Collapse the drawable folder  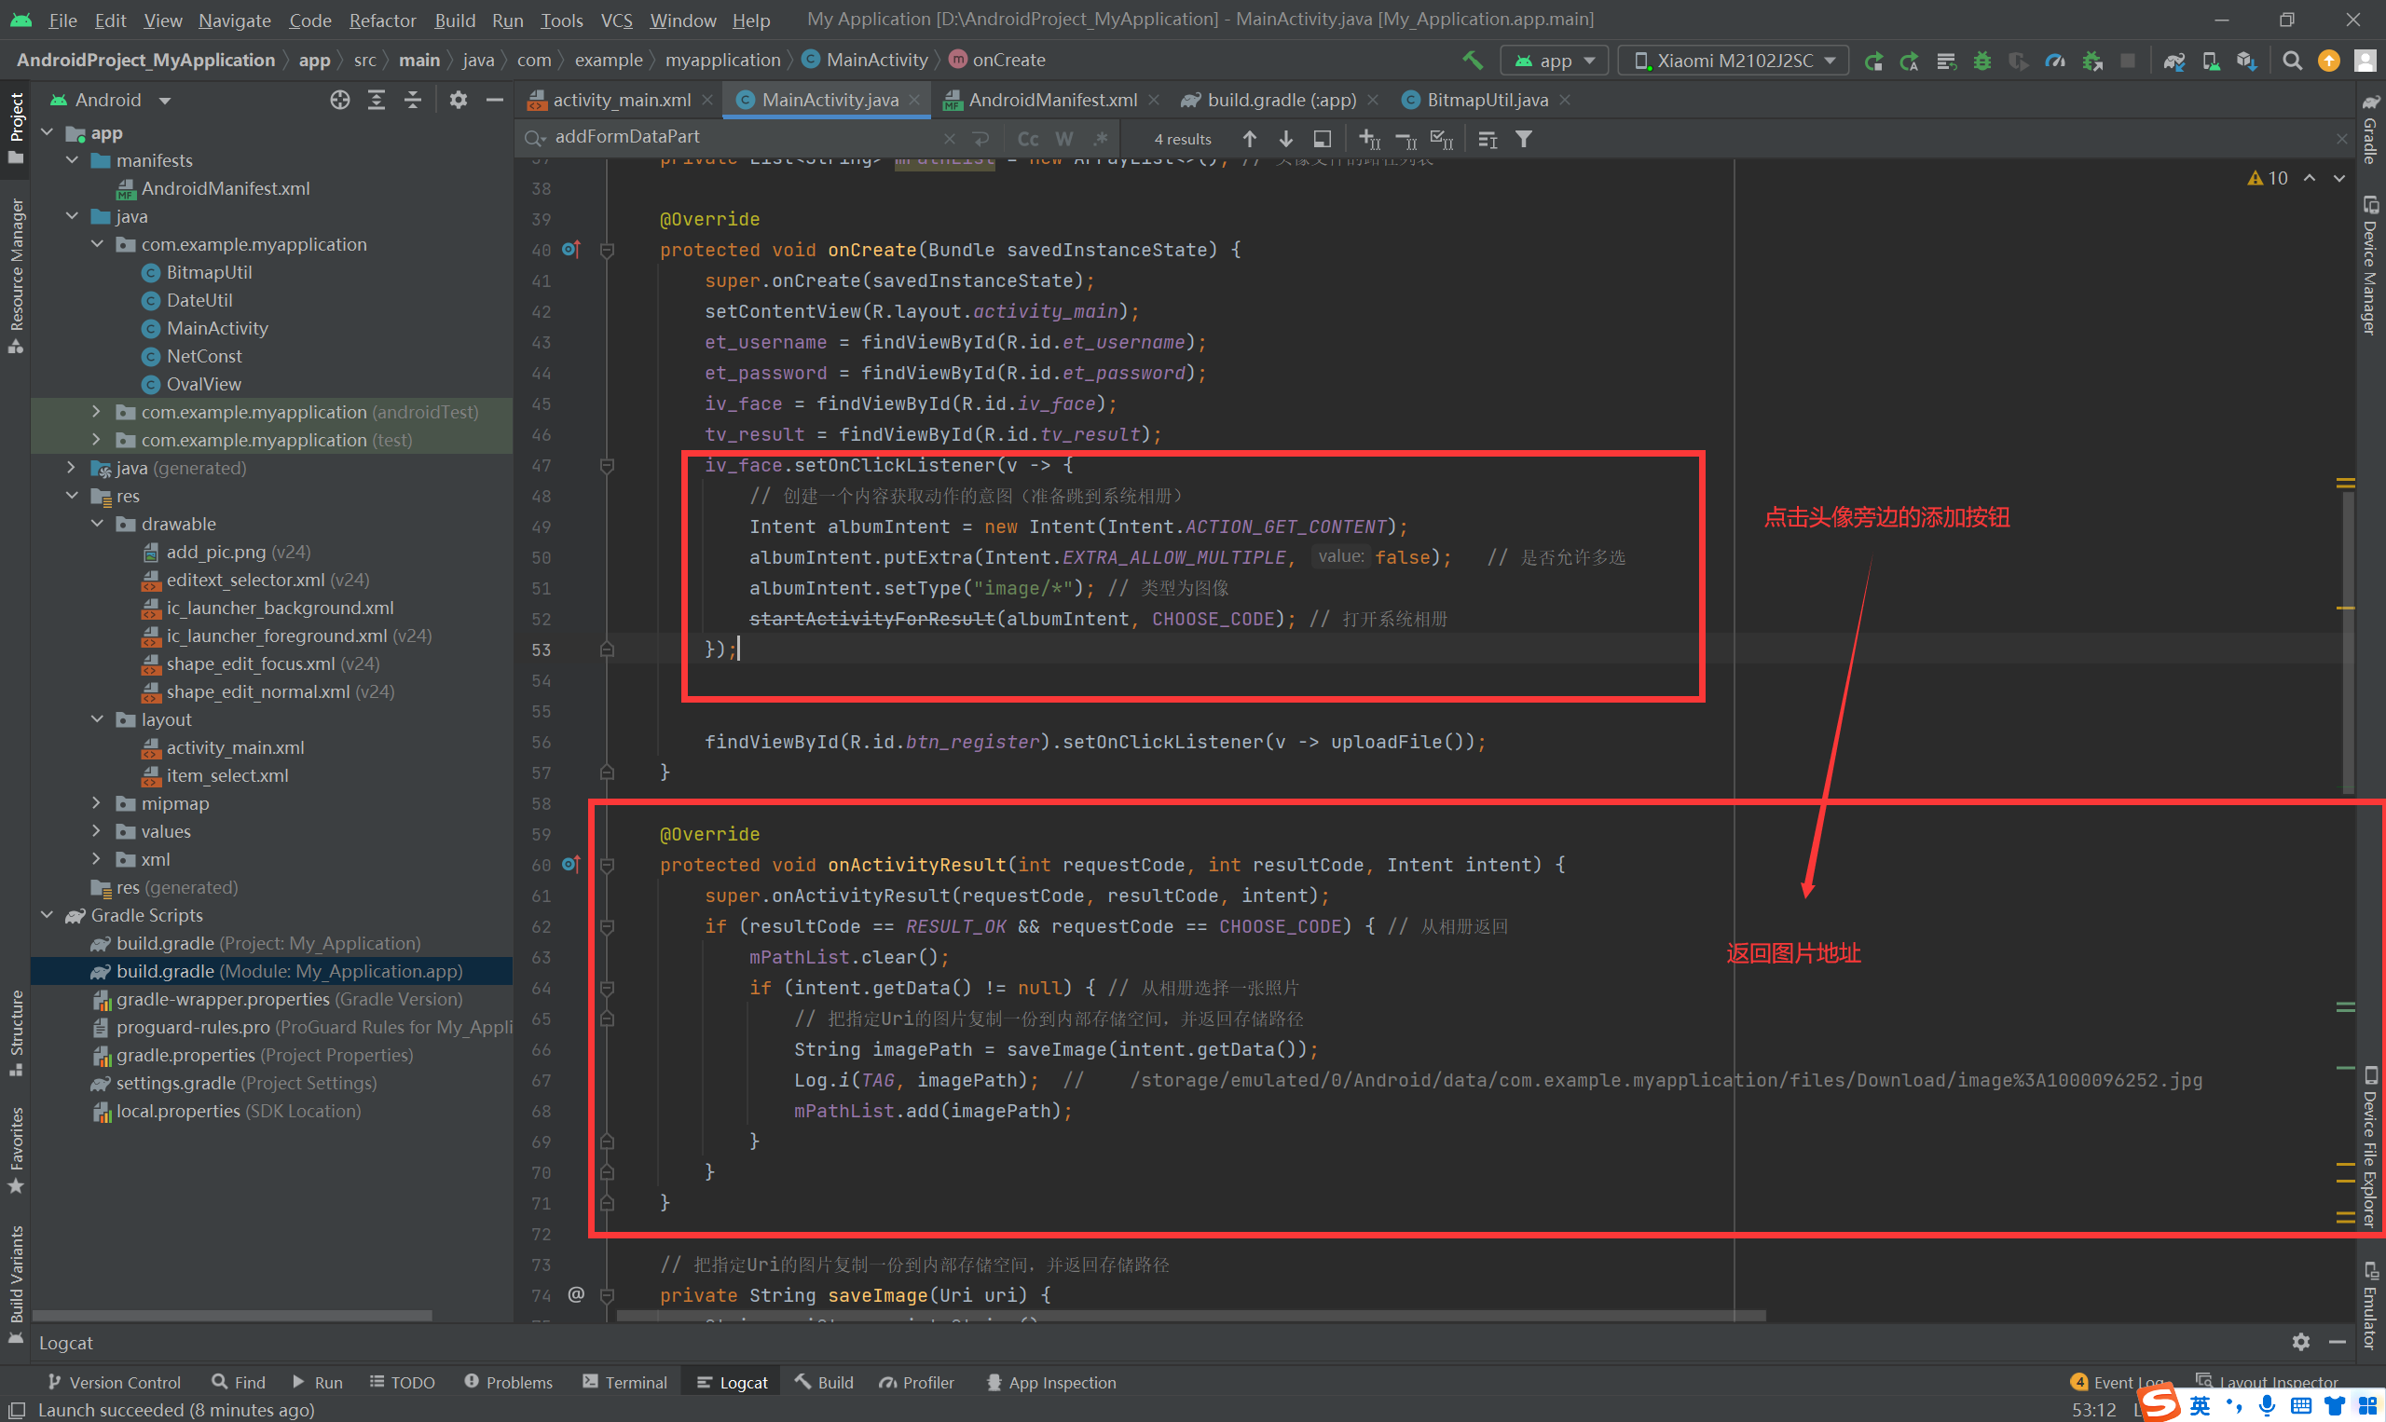tap(96, 524)
